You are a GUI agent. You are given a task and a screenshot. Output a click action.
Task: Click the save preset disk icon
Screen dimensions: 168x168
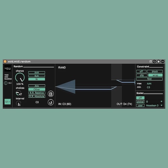pyautogui.click(x=159, y=61)
